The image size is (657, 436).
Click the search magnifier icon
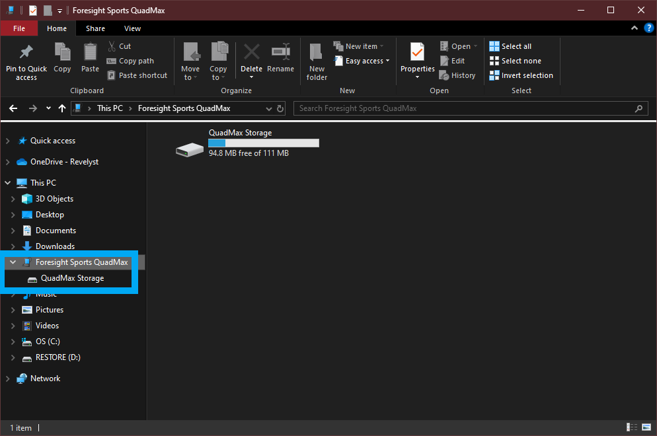tap(638, 109)
